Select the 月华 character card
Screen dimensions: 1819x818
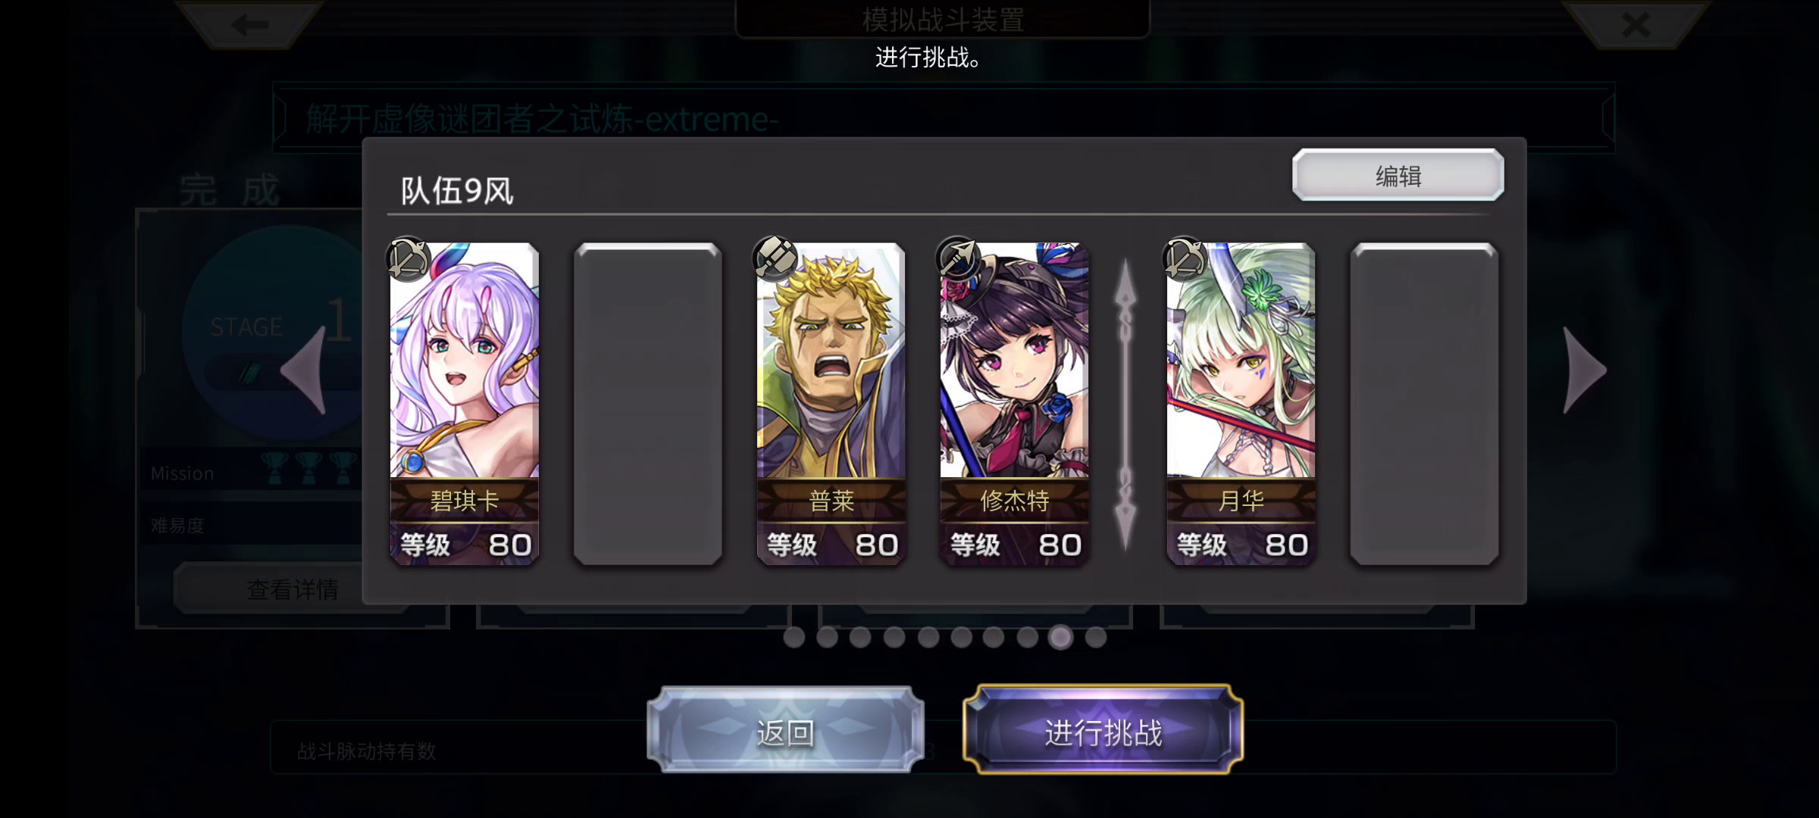(1241, 404)
